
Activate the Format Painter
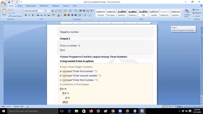point(15,16)
